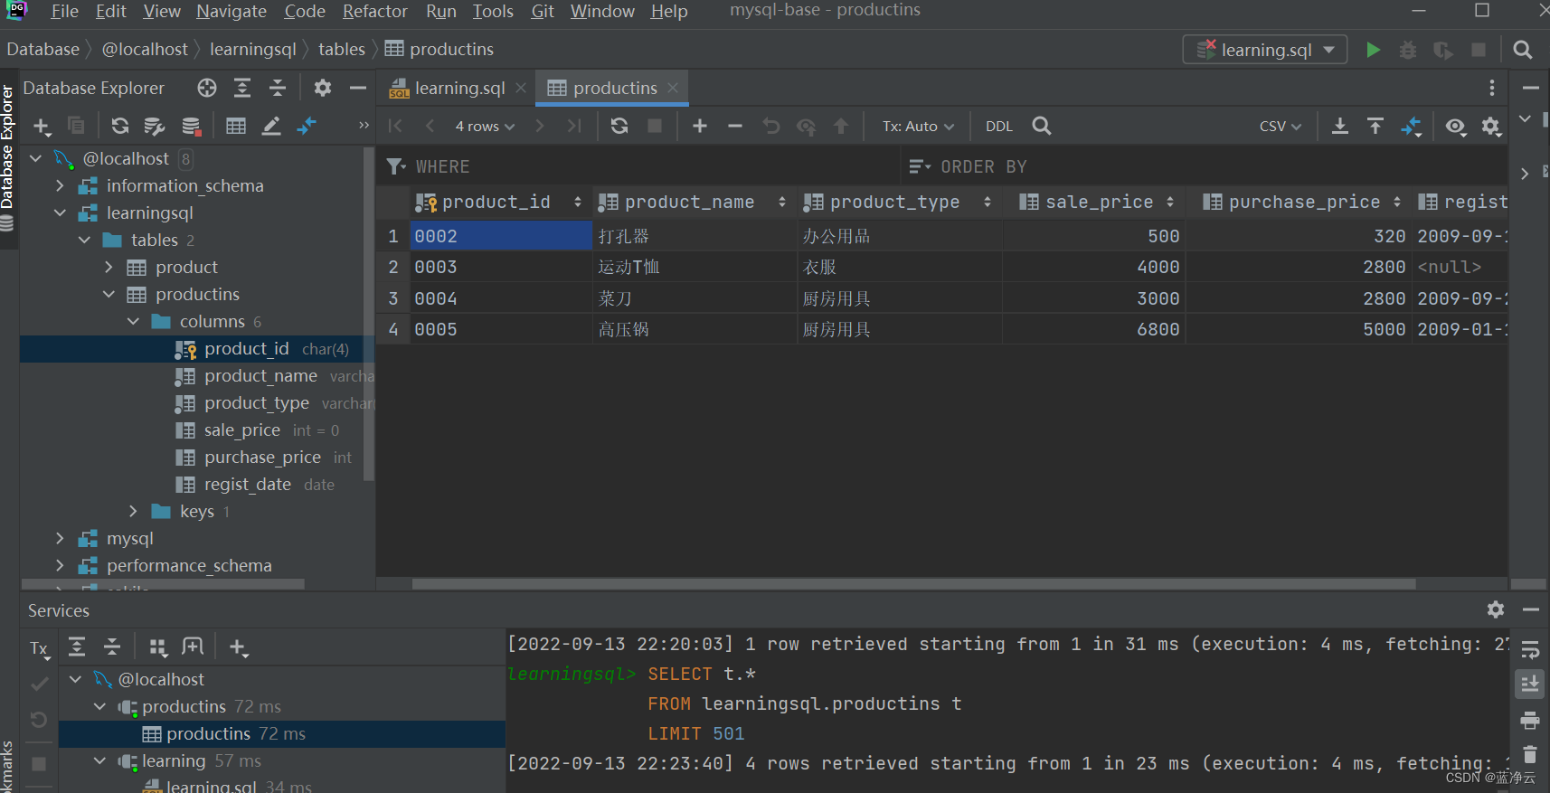
Task: Clear the Services console output with trash icon
Action: coord(1530,754)
